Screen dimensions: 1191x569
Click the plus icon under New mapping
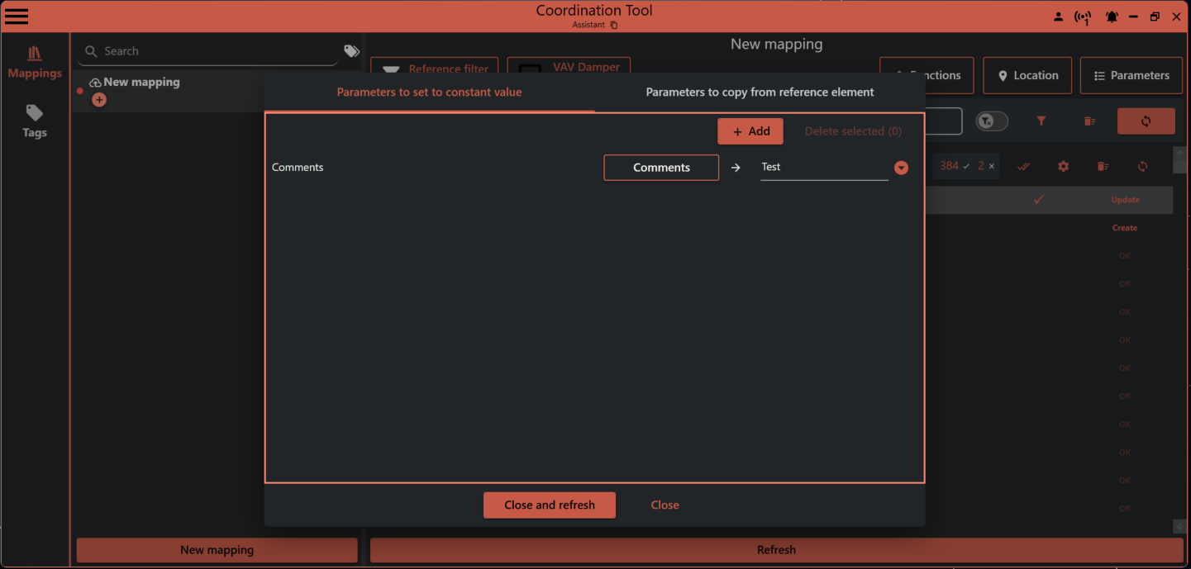coord(99,99)
